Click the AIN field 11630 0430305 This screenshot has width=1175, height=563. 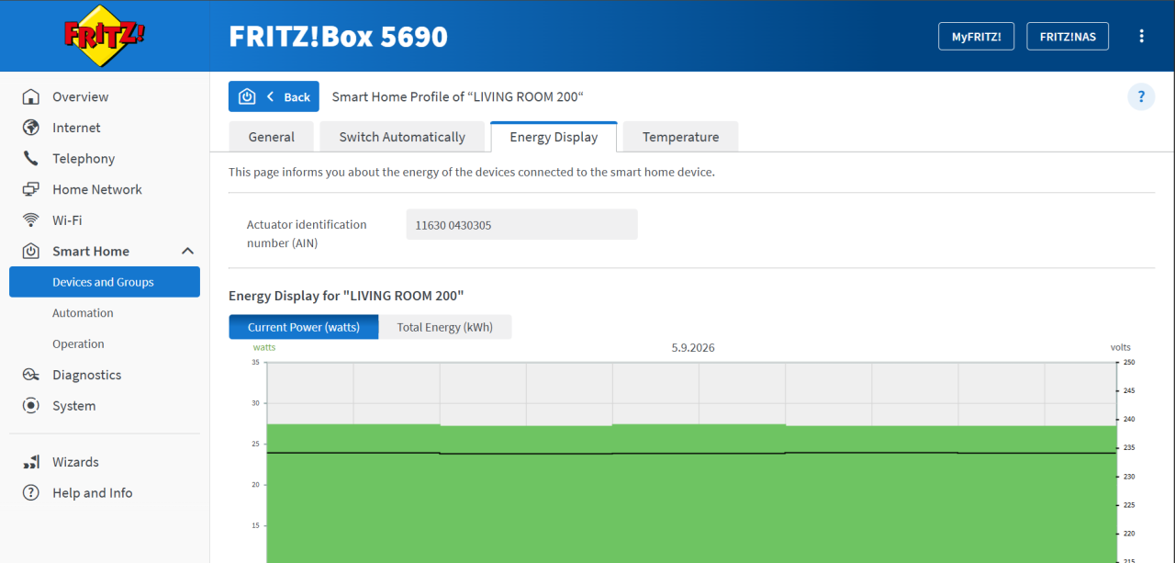click(x=521, y=224)
